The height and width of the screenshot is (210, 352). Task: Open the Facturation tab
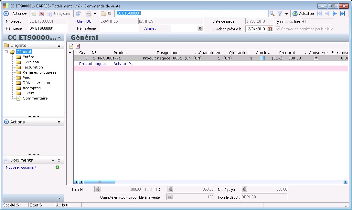[33, 67]
